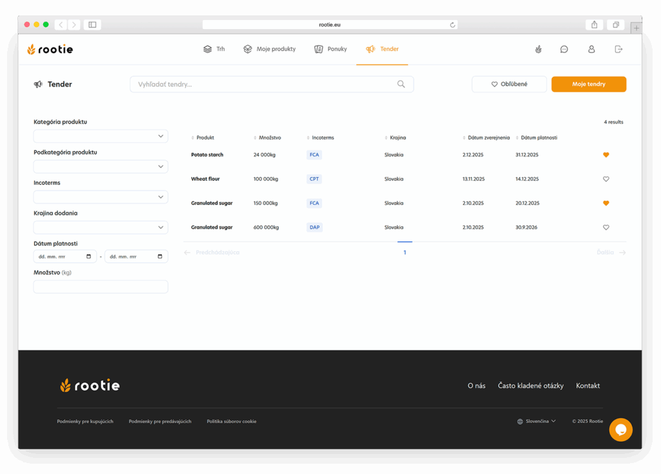The width and height of the screenshot is (661, 474).
Task: Click the chat messages icon in header
Action: 564,49
